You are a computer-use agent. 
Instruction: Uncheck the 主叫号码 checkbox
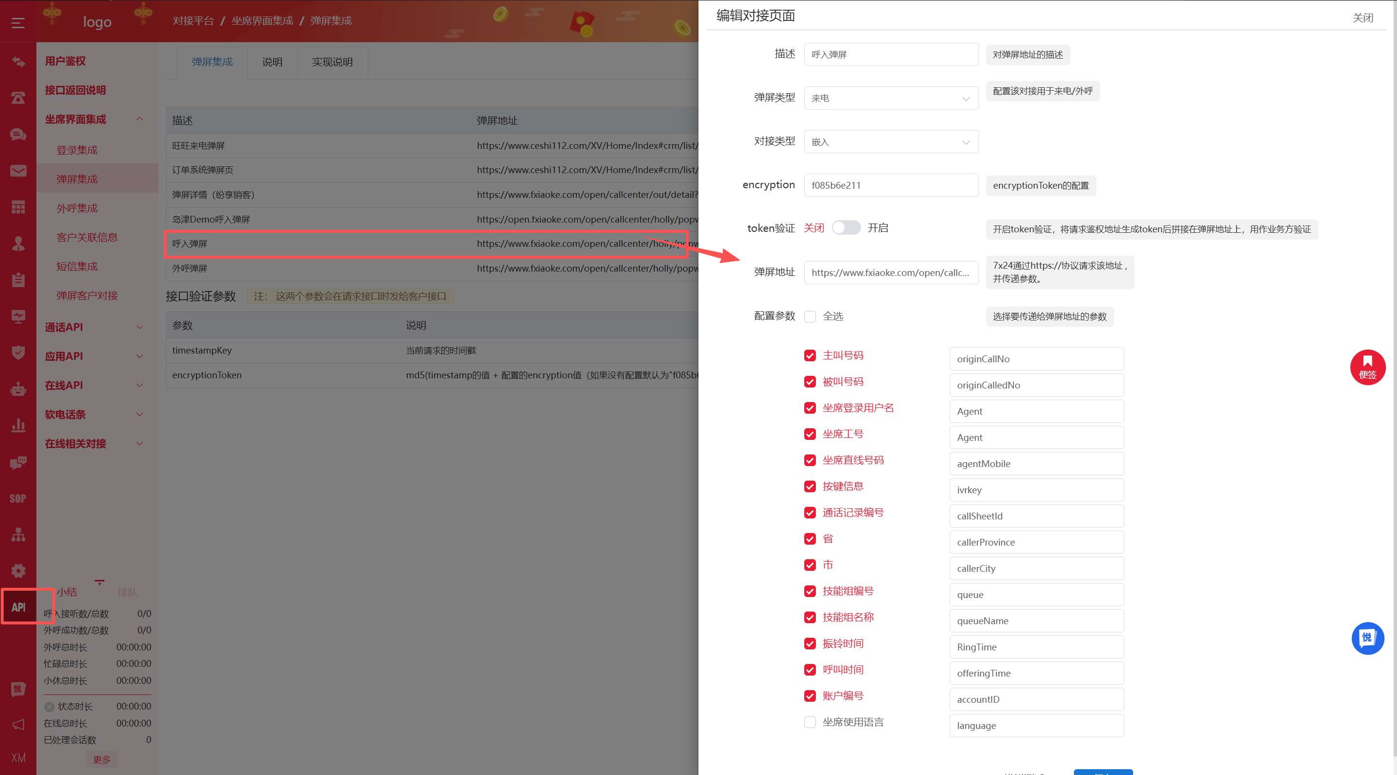(x=810, y=356)
